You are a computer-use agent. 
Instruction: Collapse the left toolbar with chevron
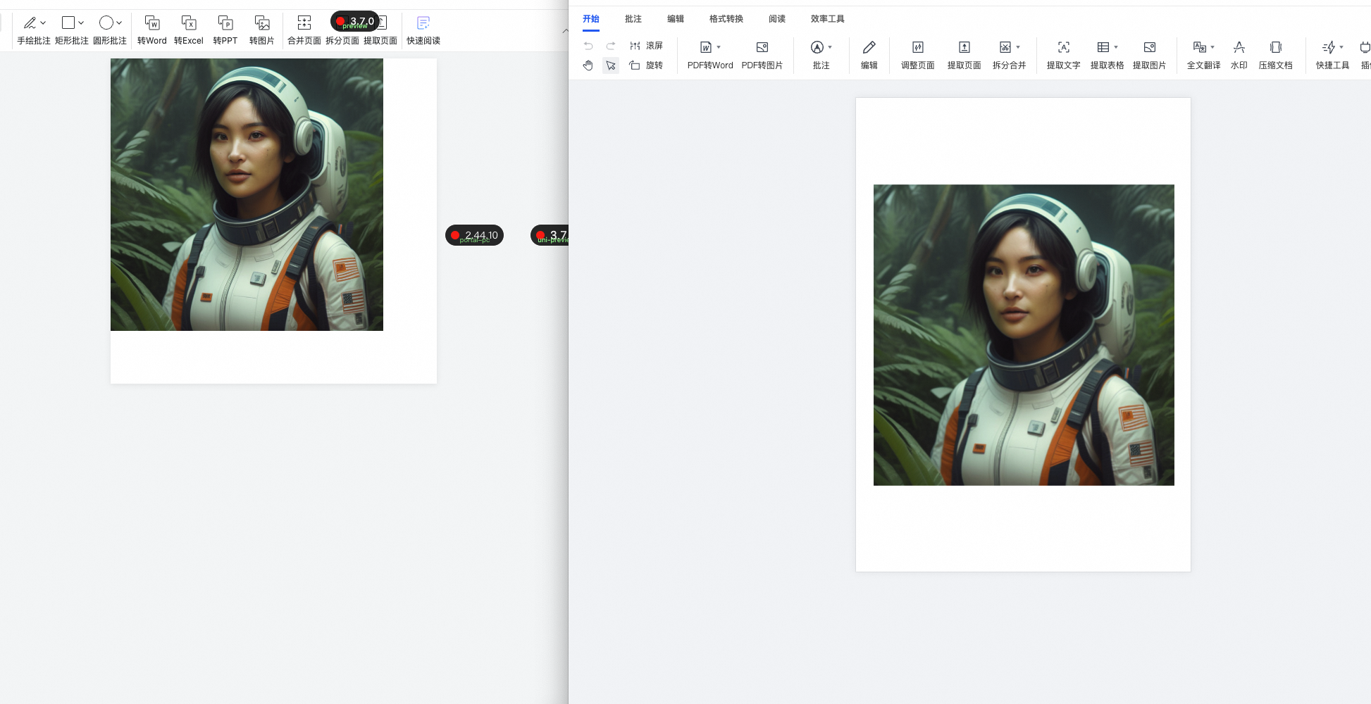[x=565, y=31]
